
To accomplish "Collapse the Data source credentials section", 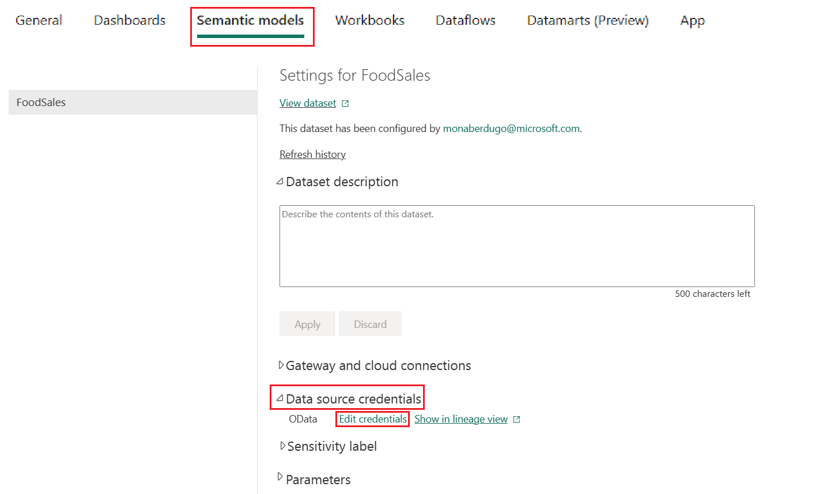I will pyautogui.click(x=280, y=397).
